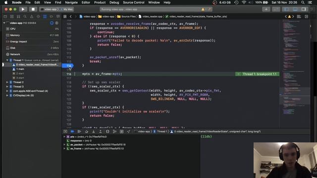Open the CPU gauge
Screen dimensions: 317x178
pos(32,29)
